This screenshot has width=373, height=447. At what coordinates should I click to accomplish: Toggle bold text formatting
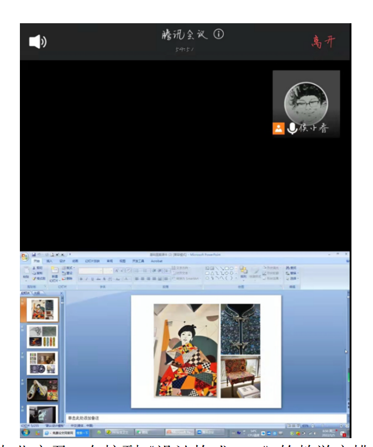pyautogui.click(x=81, y=279)
